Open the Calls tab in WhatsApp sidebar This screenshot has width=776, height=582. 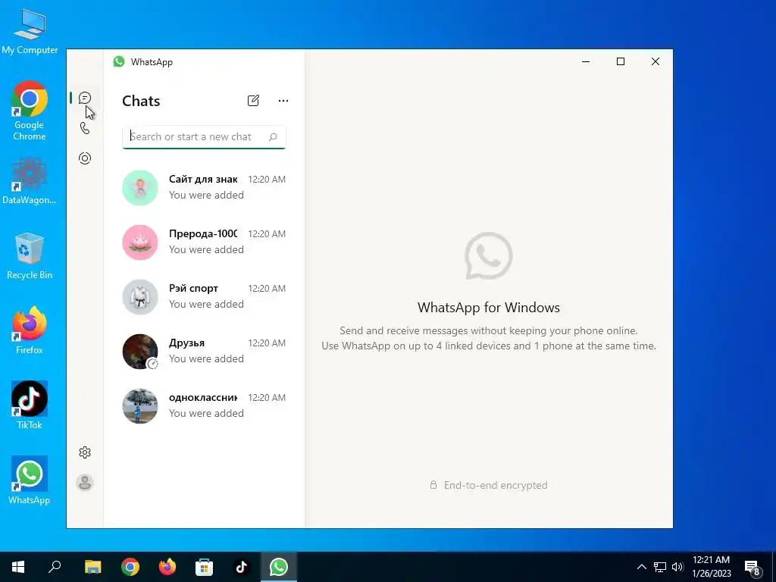click(85, 128)
